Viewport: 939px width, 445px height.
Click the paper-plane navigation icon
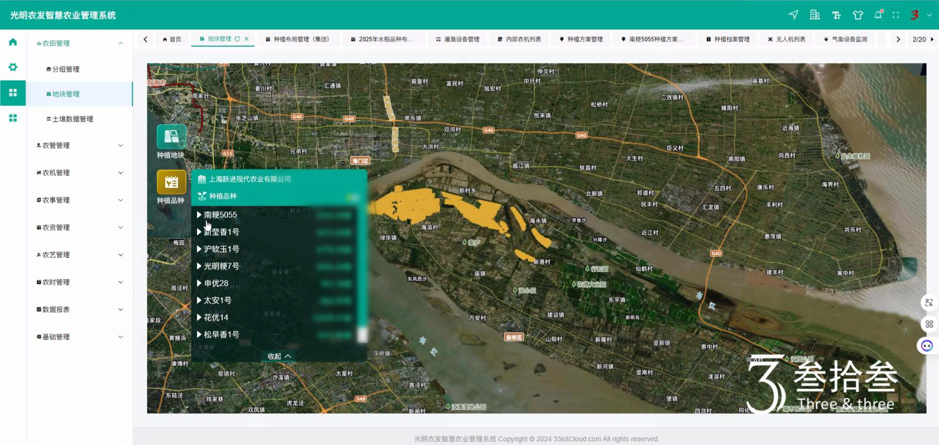(x=793, y=15)
